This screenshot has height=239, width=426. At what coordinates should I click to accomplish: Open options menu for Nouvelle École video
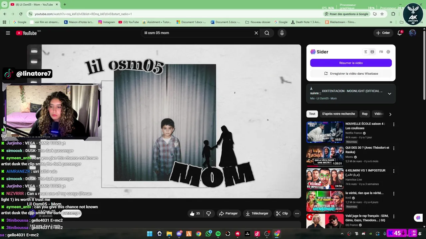tap(394, 124)
